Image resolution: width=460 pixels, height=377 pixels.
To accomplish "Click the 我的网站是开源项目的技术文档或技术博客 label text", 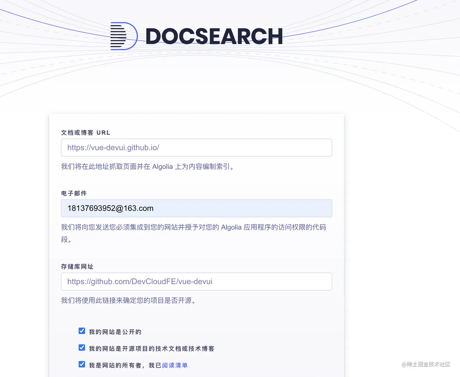I will 152,348.
